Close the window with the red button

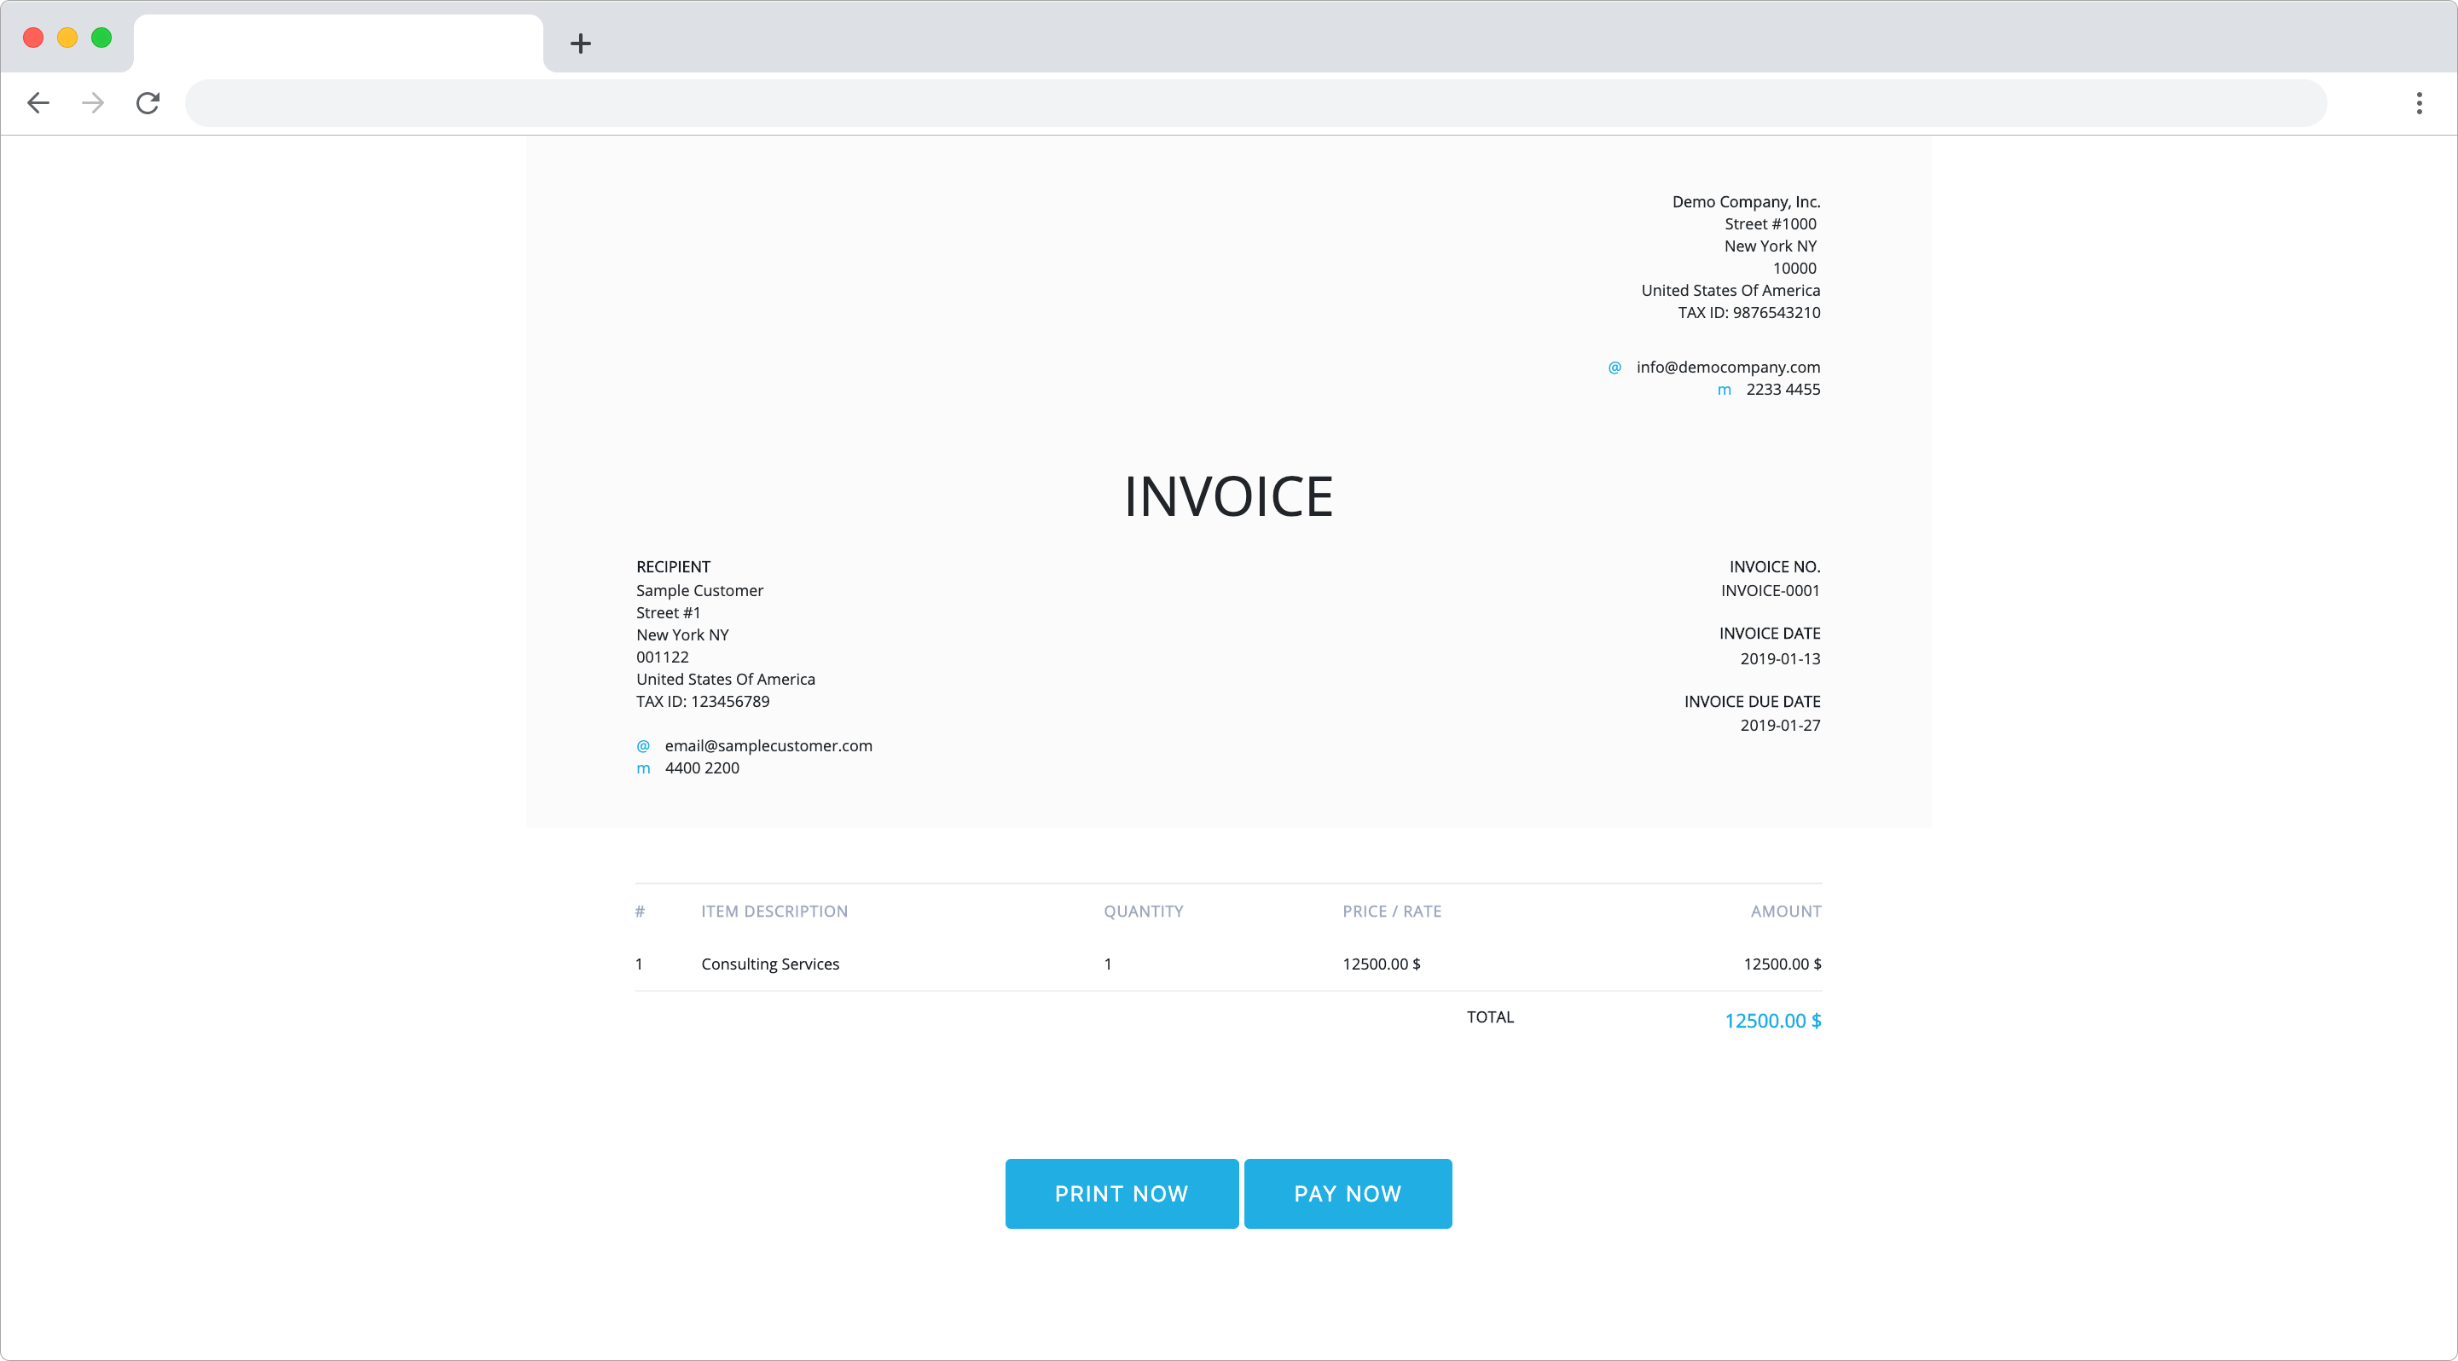point(33,38)
